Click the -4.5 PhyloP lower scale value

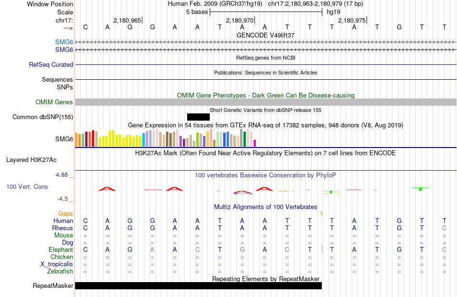click(63, 199)
